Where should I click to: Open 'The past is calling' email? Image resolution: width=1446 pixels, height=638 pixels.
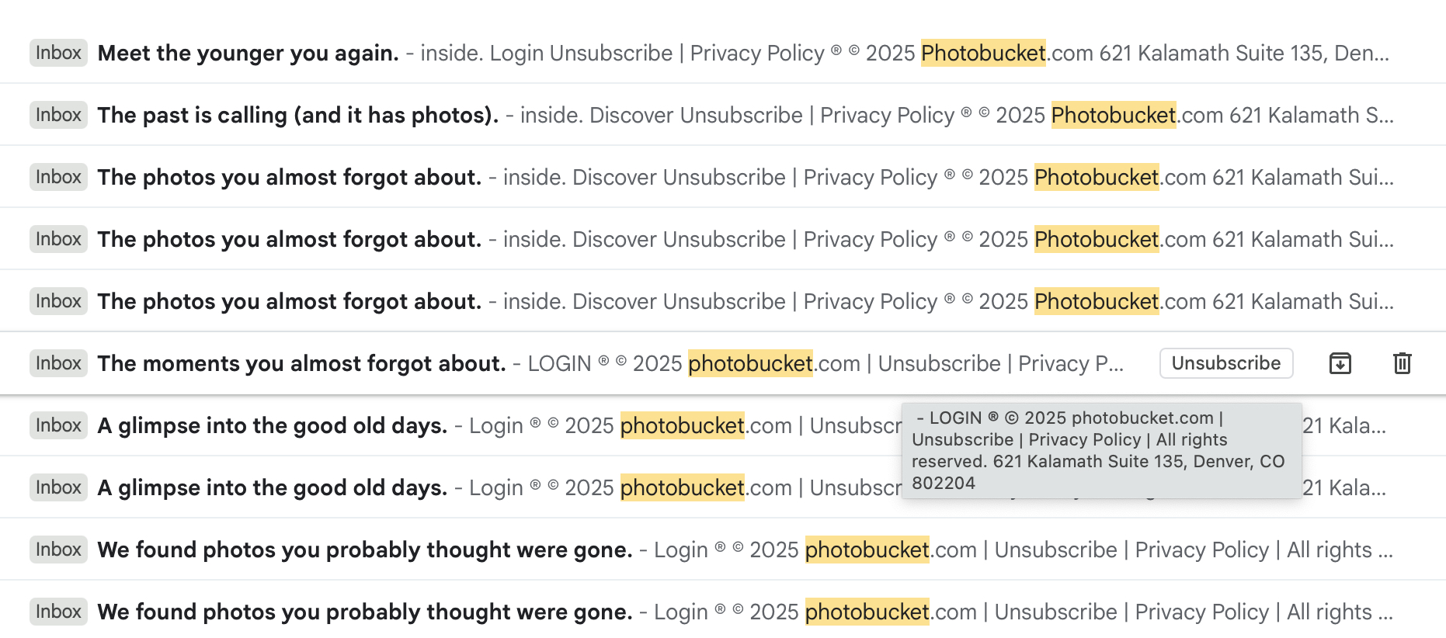(298, 115)
